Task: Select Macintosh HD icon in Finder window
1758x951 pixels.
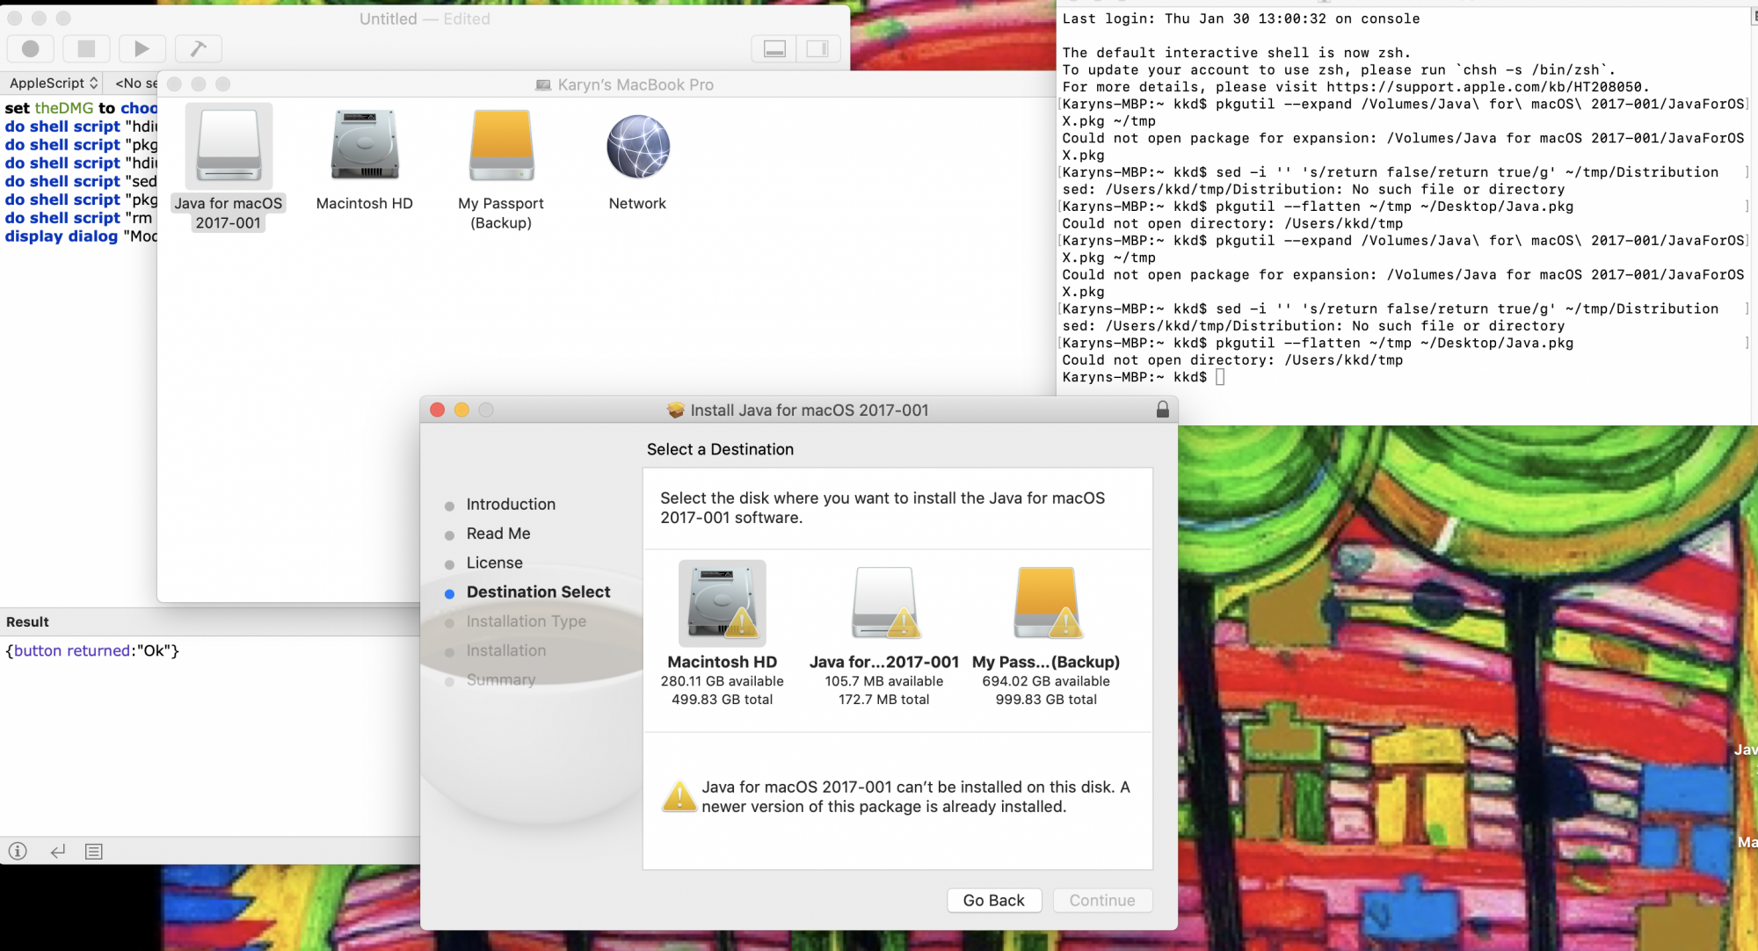Action: pos(365,158)
